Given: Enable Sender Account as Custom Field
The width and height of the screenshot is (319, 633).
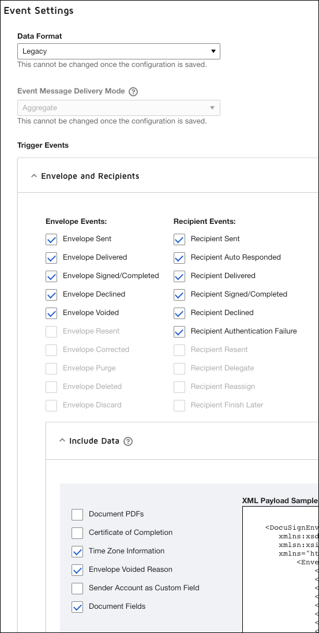Looking at the screenshot, I should pos(77,588).
